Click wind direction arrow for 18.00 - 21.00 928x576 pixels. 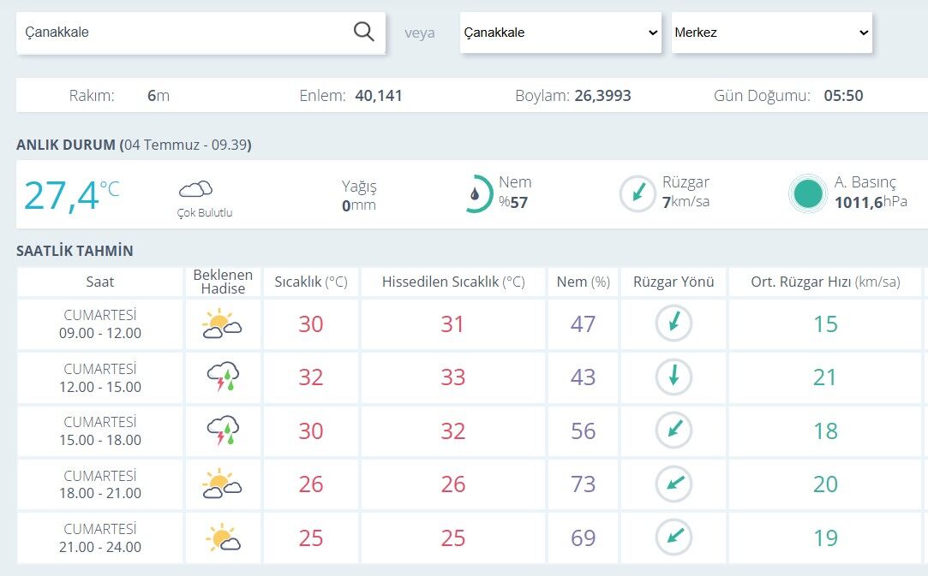pyautogui.click(x=674, y=484)
